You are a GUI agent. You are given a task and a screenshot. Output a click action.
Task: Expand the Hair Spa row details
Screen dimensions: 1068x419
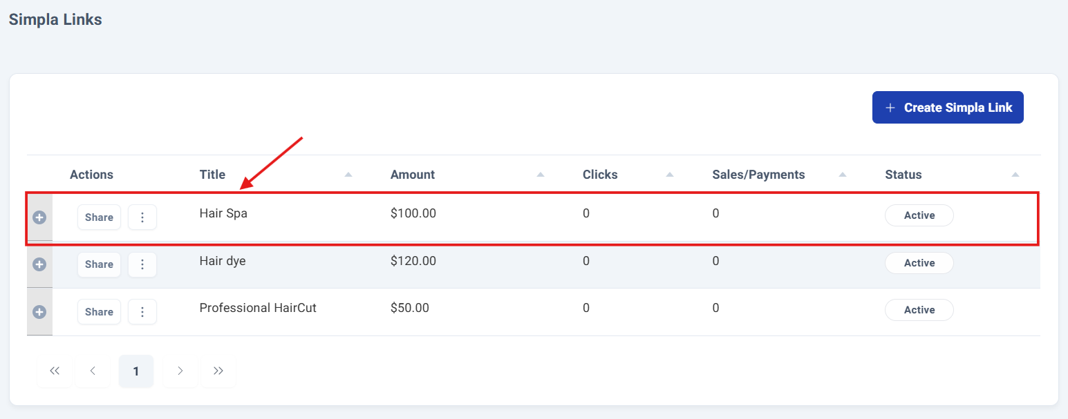pyautogui.click(x=39, y=217)
